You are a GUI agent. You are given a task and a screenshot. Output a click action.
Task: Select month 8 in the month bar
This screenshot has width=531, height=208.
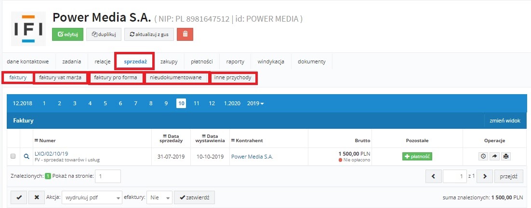[151, 103]
